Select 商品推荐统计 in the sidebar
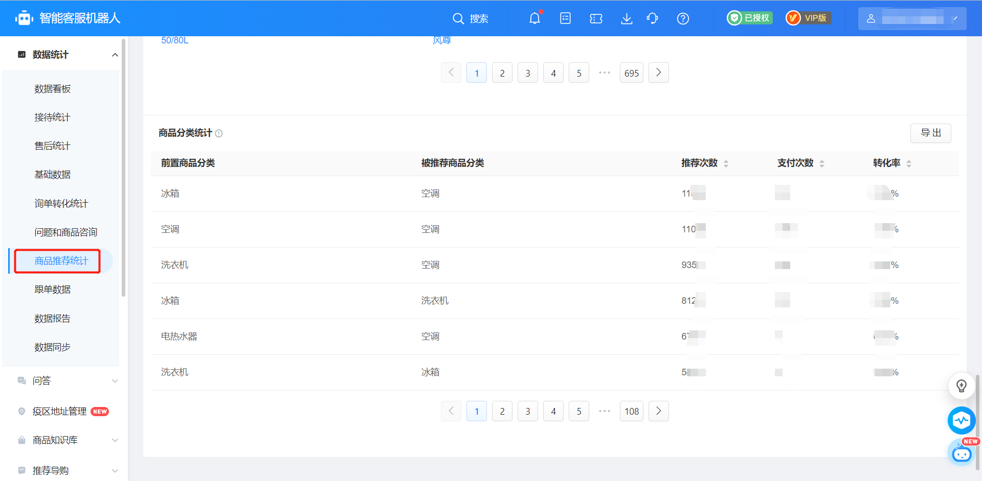This screenshot has width=982, height=481. 61,261
